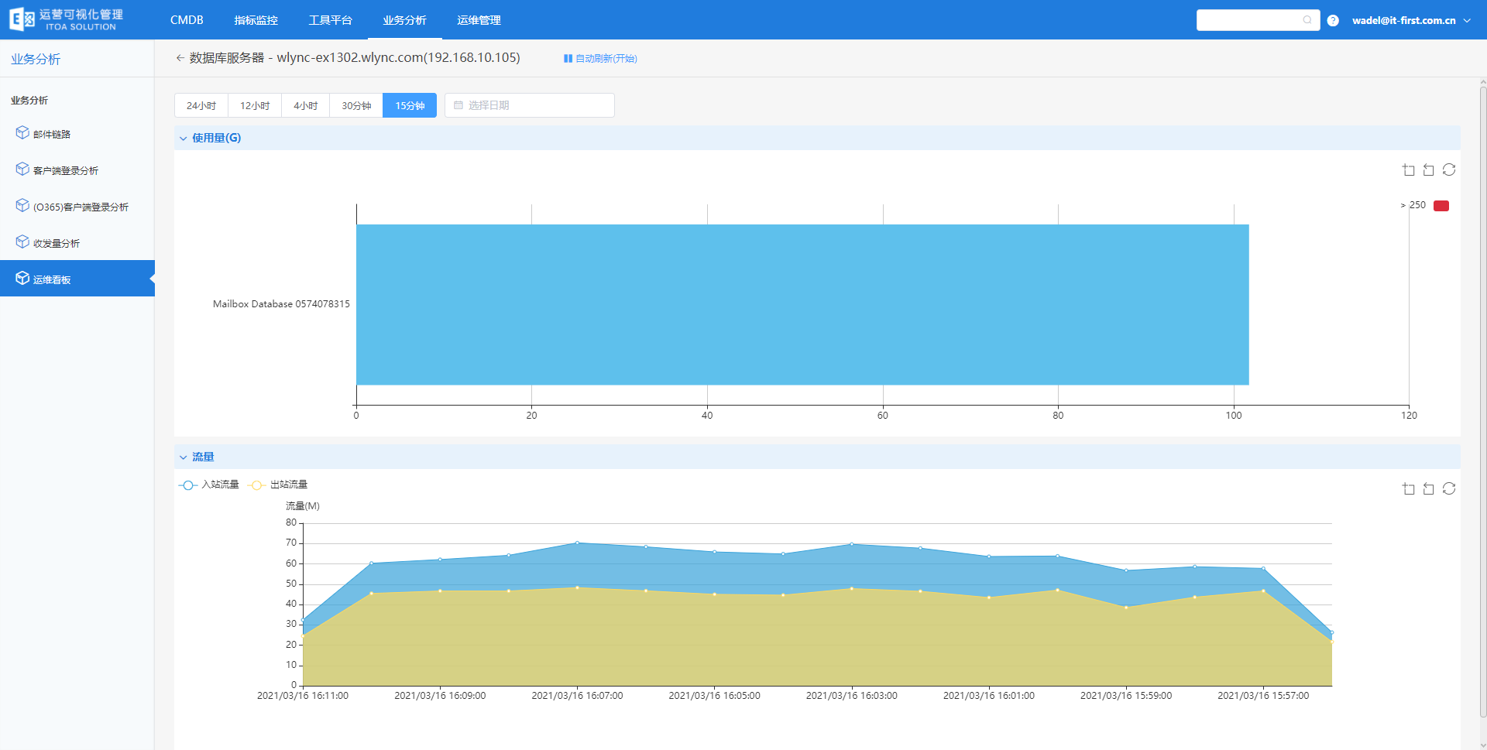Open the 指标监控 menu
Image resolution: width=1487 pixels, height=750 pixels.
tap(256, 20)
